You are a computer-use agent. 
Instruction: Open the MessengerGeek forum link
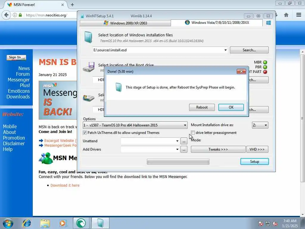click(60, 146)
